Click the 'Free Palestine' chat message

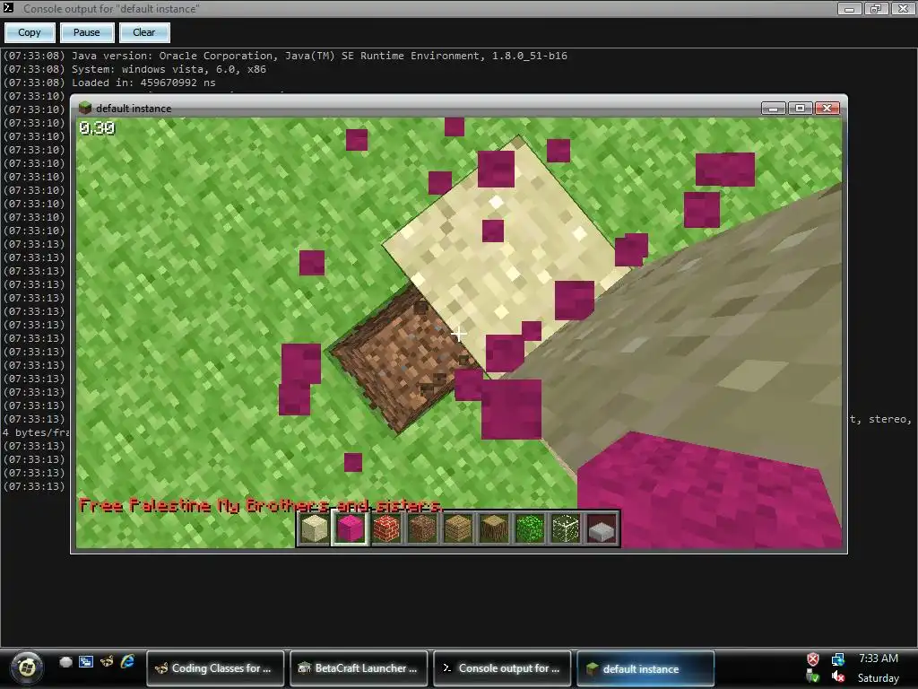pyautogui.click(x=261, y=505)
